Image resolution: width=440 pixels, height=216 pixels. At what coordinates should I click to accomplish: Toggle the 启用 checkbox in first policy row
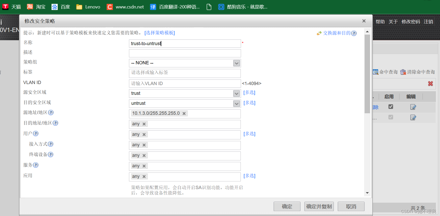pos(391,107)
